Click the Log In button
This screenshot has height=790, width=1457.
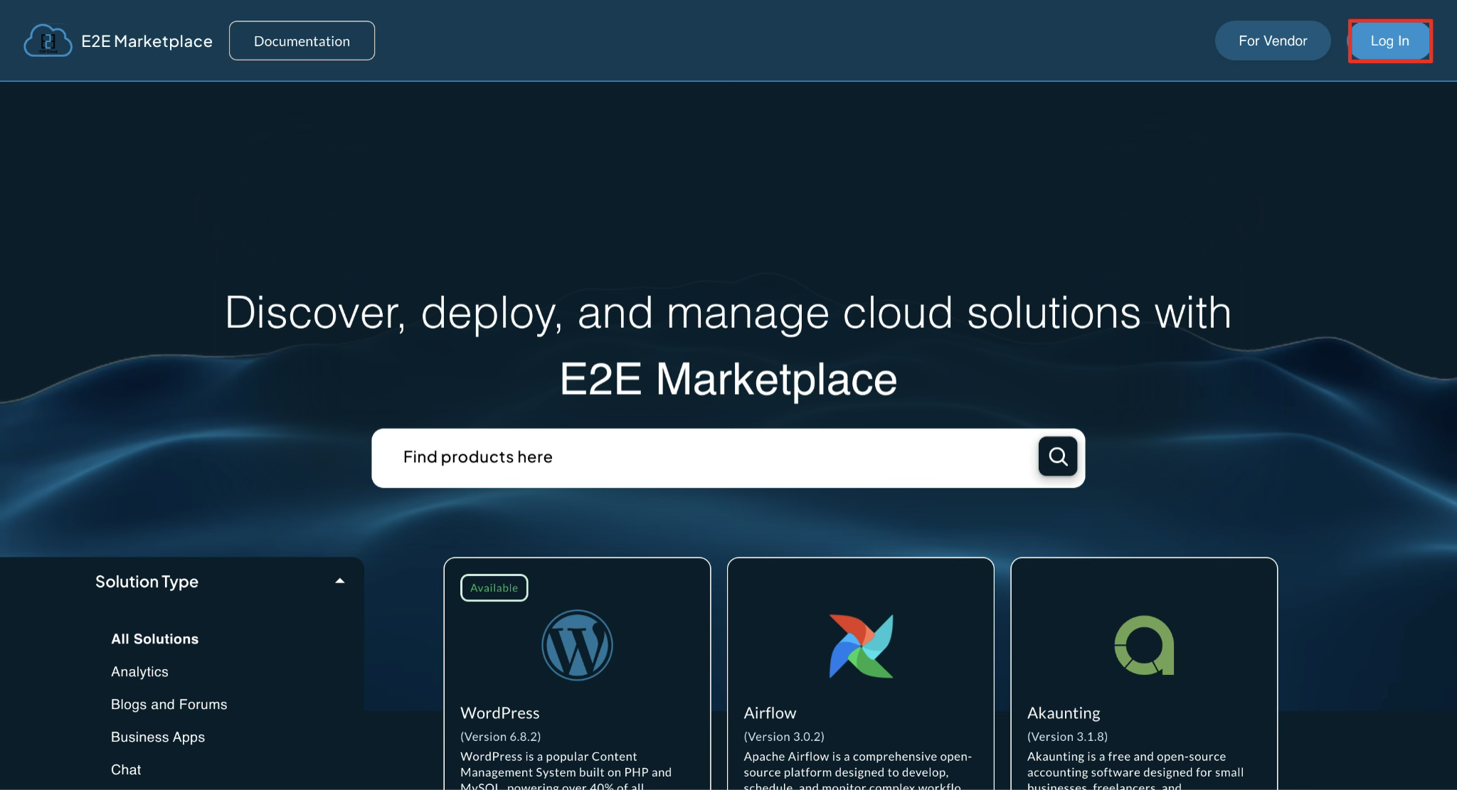[1389, 41]
